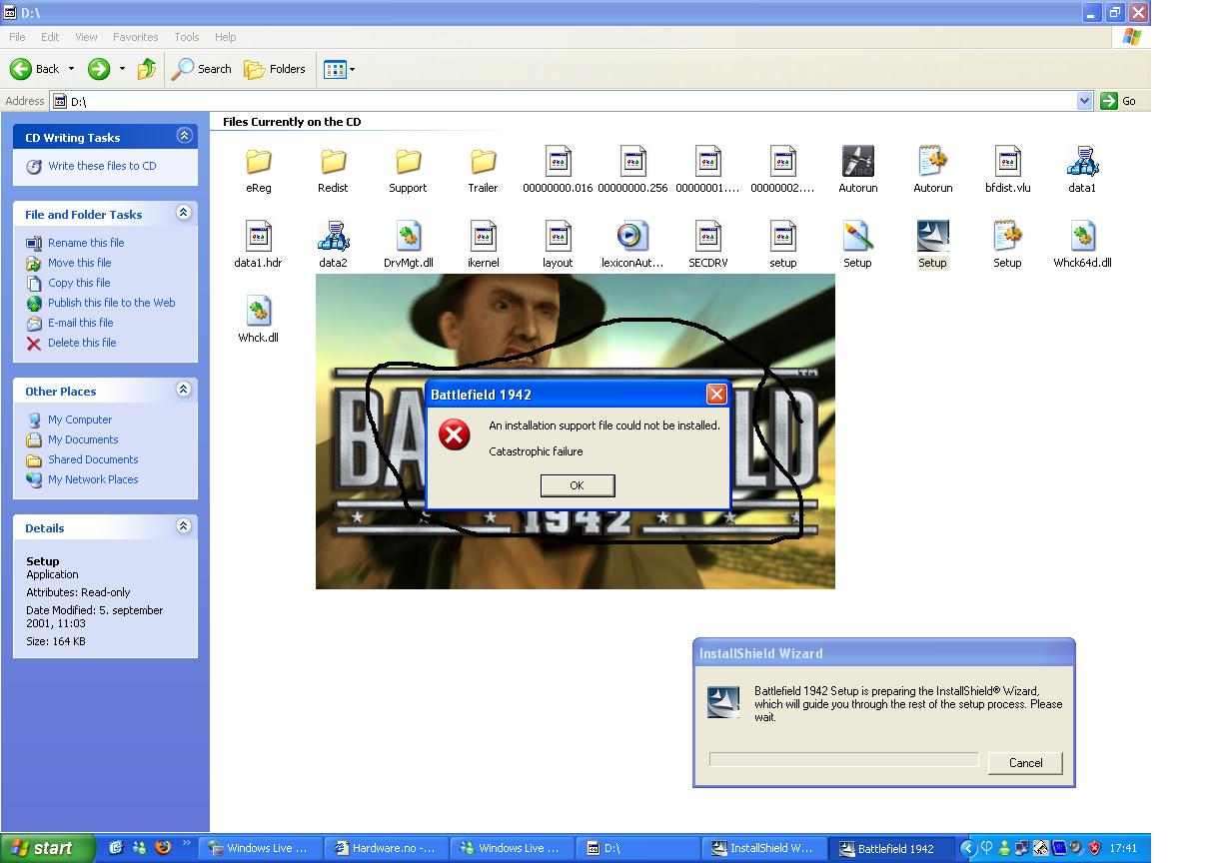1217x863 pixels.
Task: Open the Forward history dropdown arrow
Action: (122, 69)
